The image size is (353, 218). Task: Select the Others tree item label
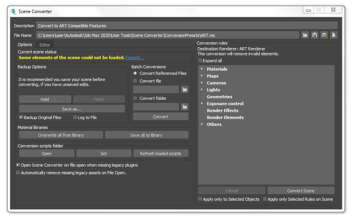coord(214,124)
